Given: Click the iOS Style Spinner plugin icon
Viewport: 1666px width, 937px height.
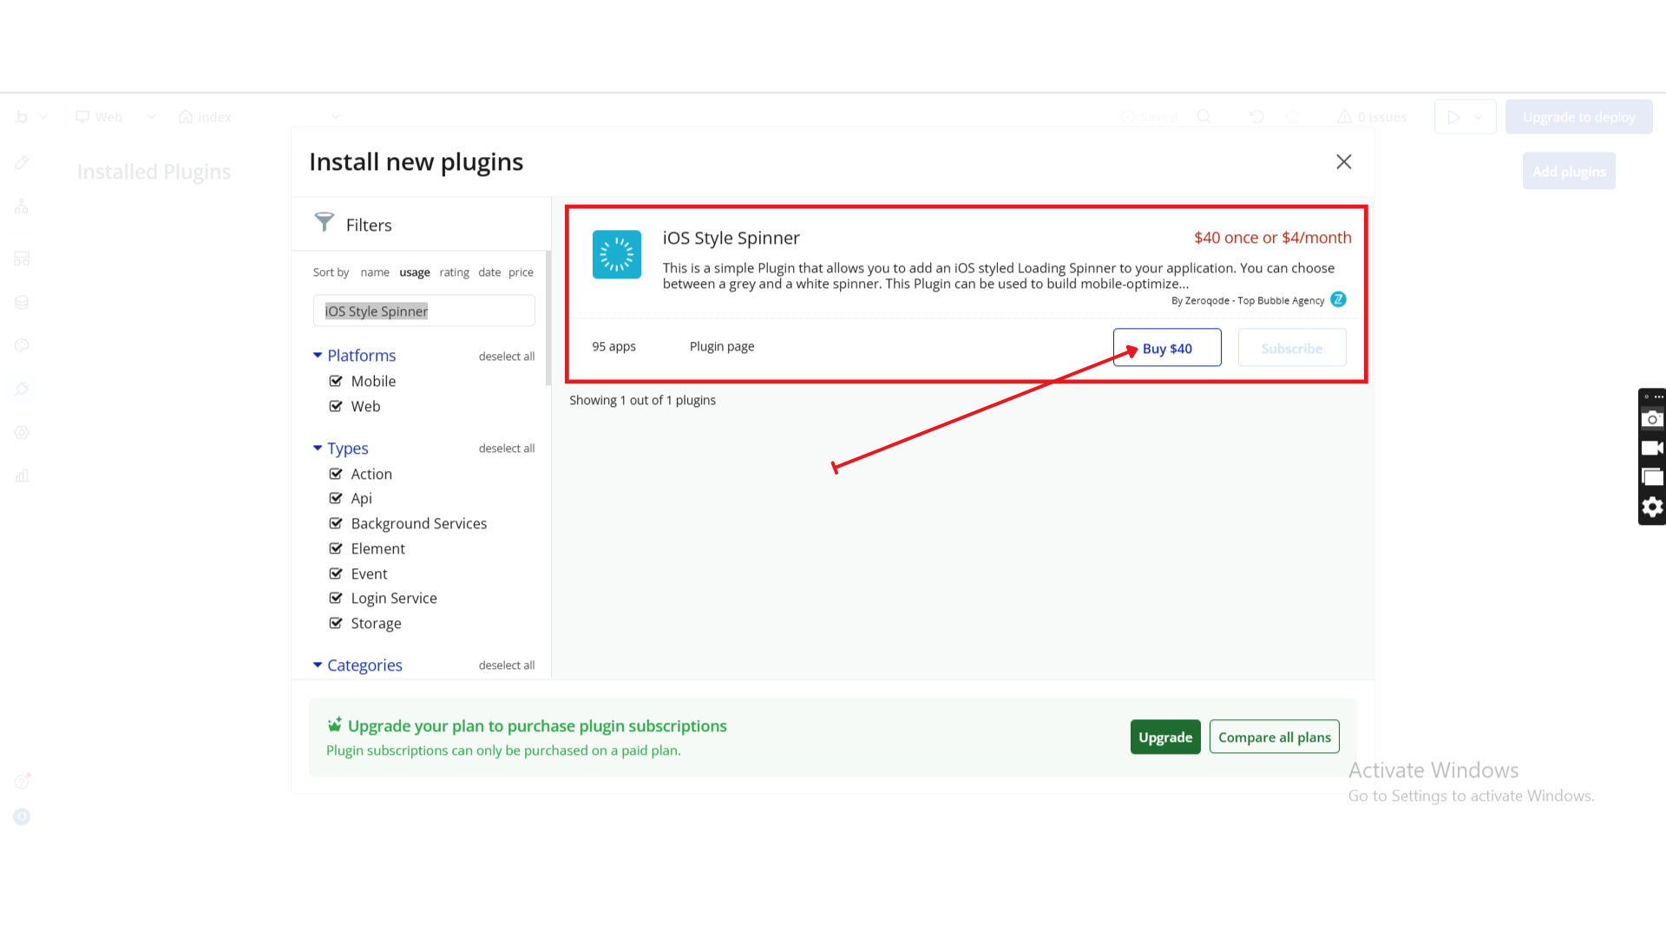Looking at the screenshot, I should (616, 254).
